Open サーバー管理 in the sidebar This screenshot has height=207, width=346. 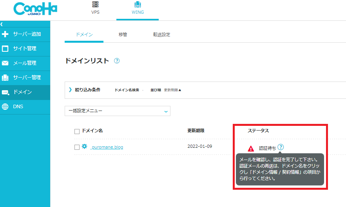coord(25,78)
